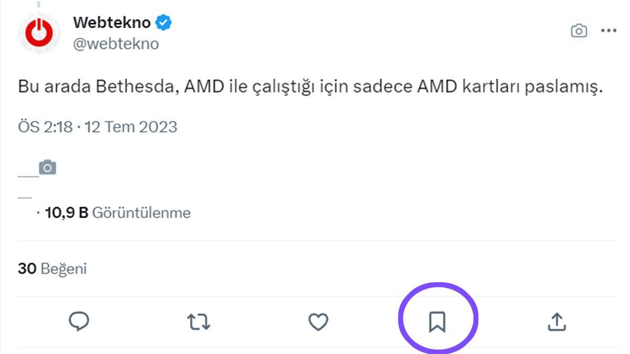
Task: Open the list of 30 Beğeni likes
Action: coord(52,268)
